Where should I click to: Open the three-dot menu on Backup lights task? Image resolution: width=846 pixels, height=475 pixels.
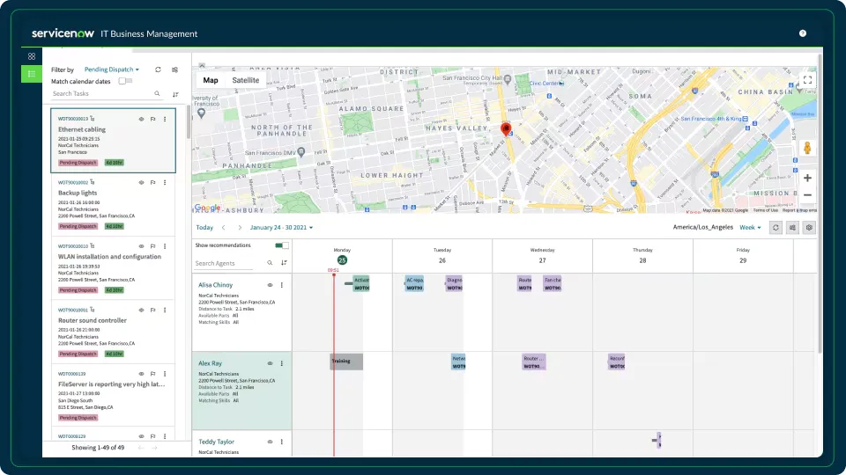tap(165, 182)
